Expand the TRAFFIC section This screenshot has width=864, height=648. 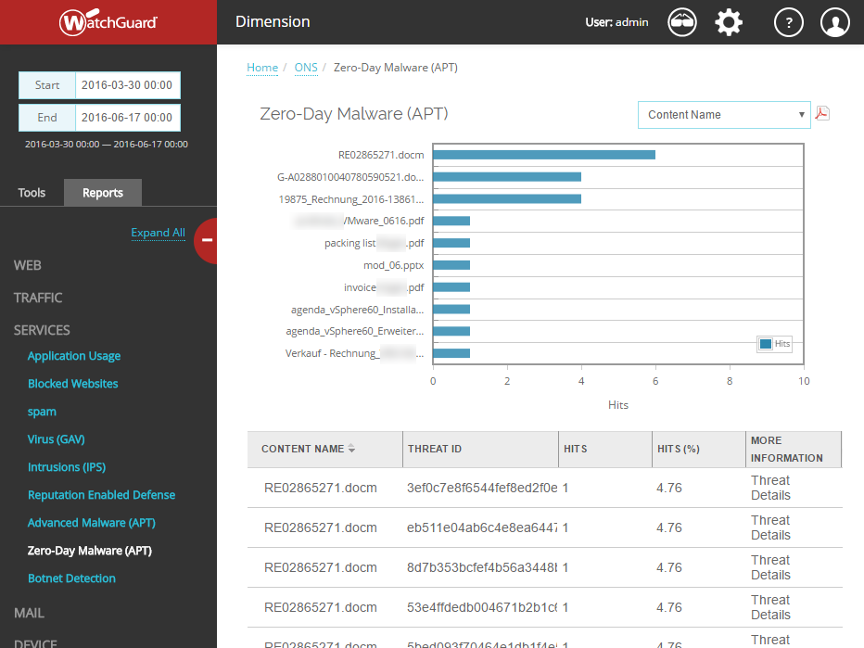tap(38, 299)
